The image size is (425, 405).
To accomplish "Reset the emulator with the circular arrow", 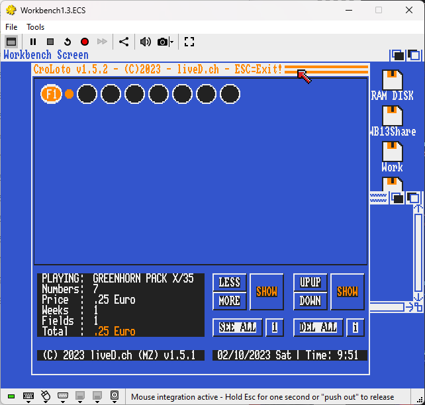I will tap(68, 42).
